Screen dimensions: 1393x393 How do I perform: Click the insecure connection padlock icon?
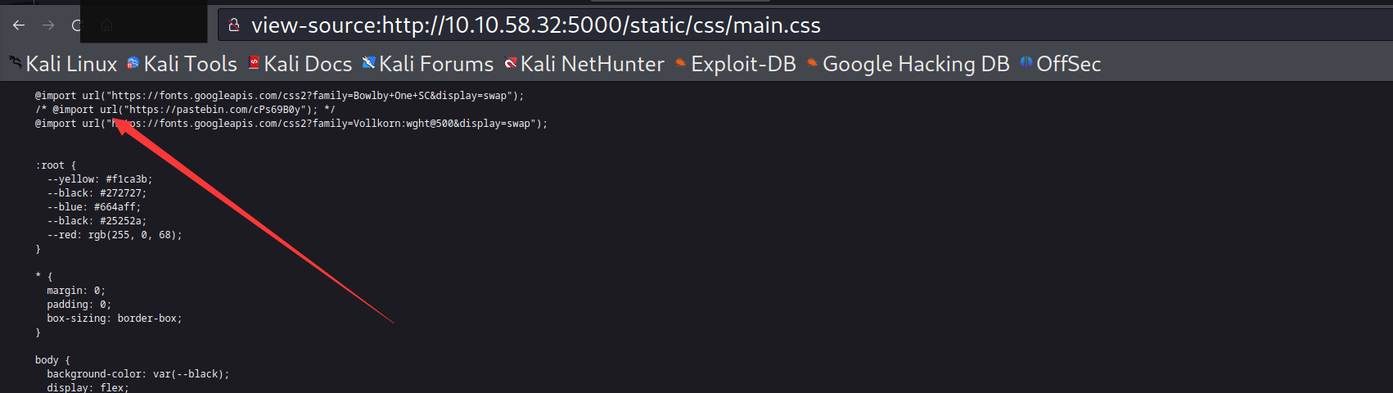tap(234, 25)
